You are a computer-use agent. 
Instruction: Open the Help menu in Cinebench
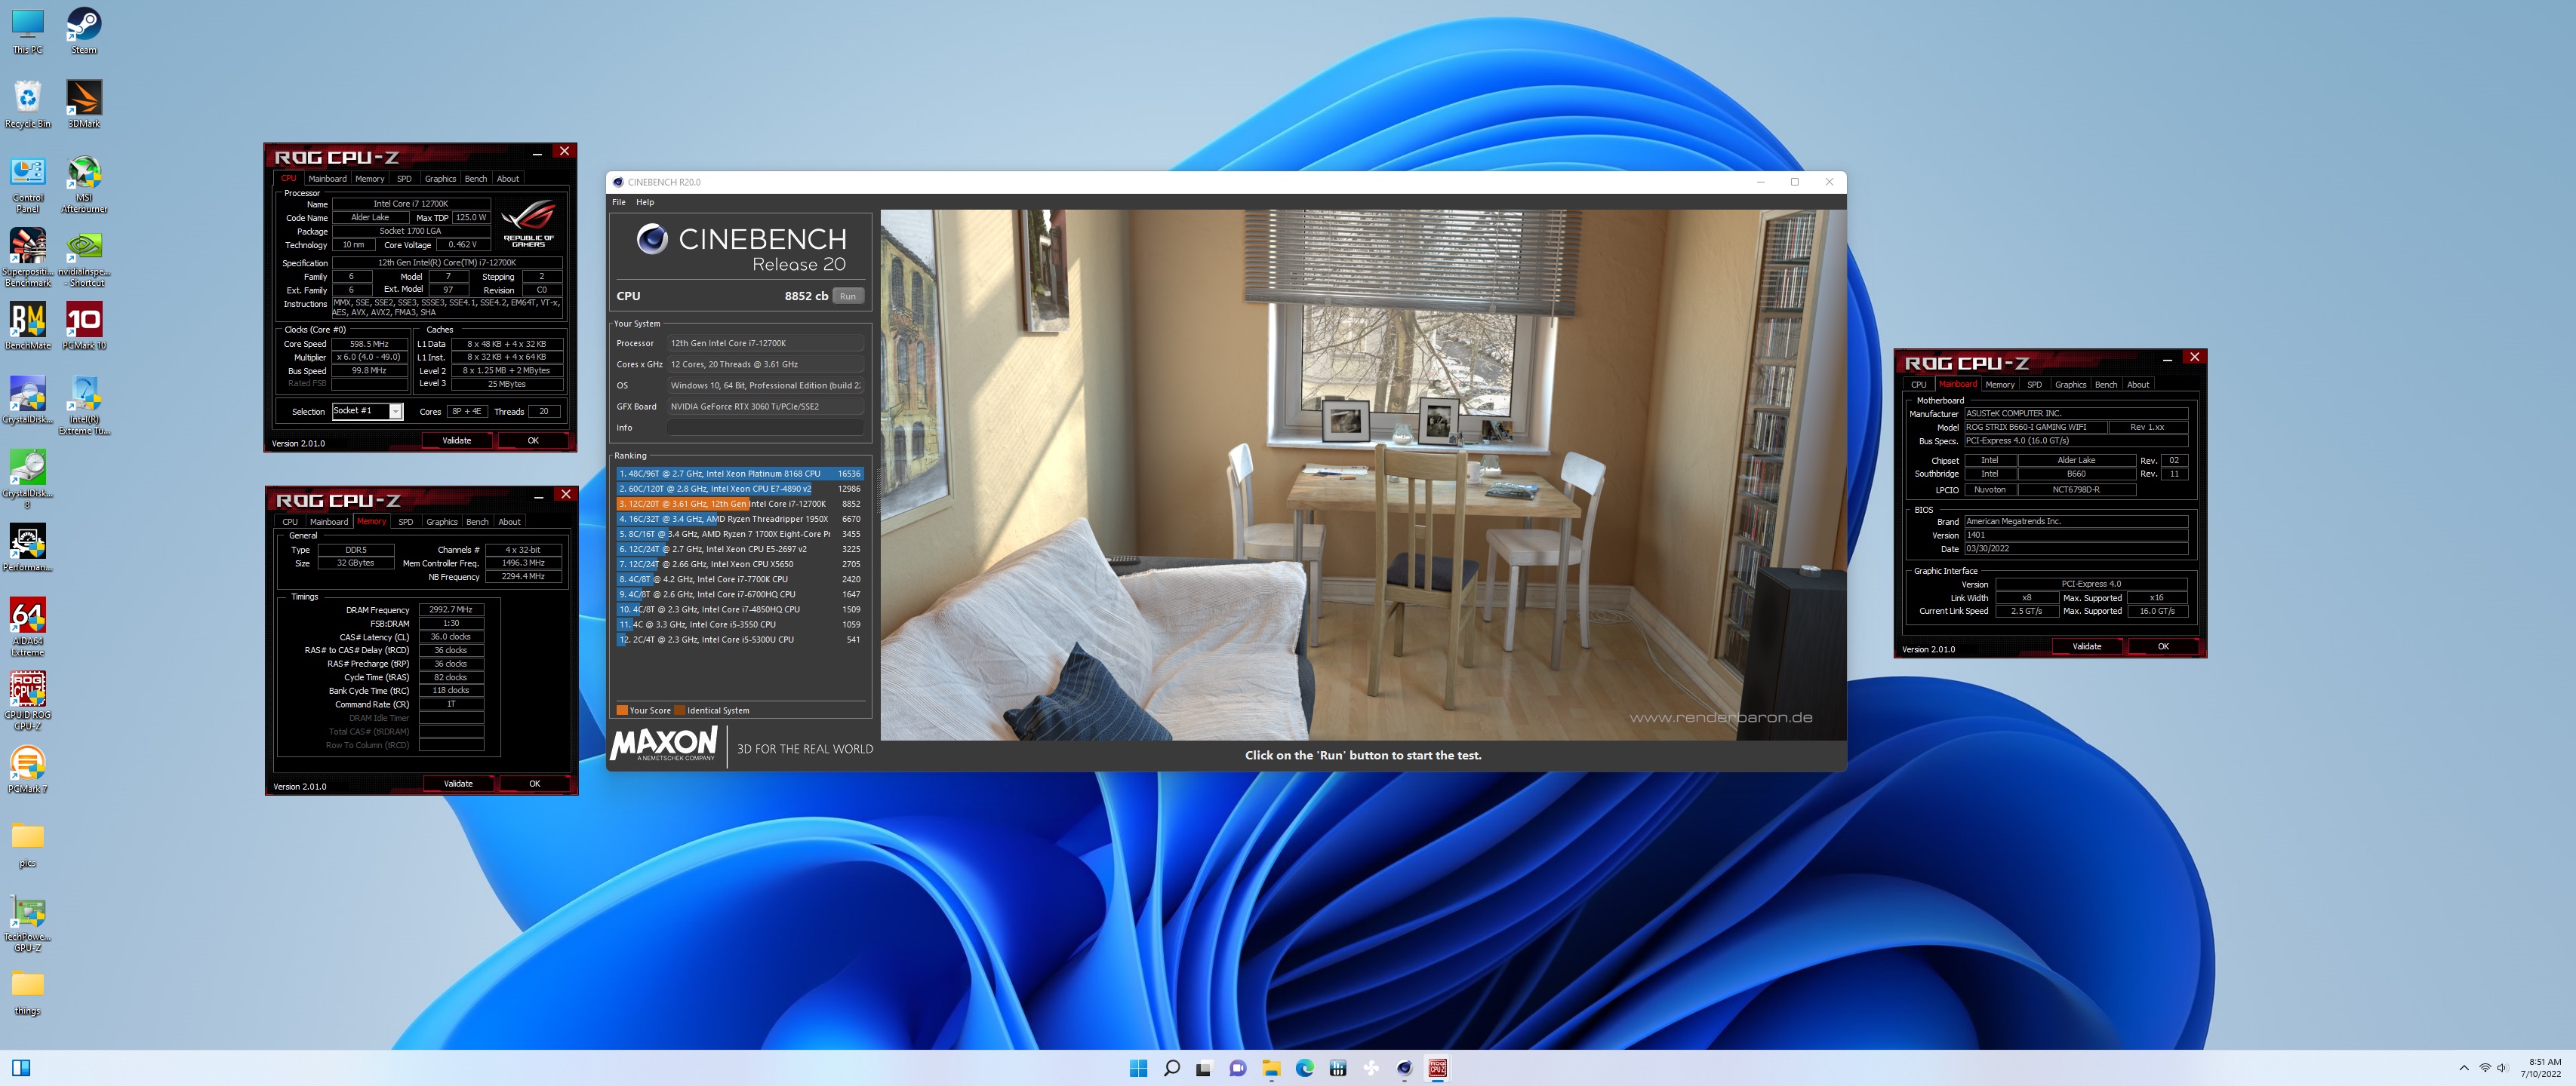pos(645,203)
